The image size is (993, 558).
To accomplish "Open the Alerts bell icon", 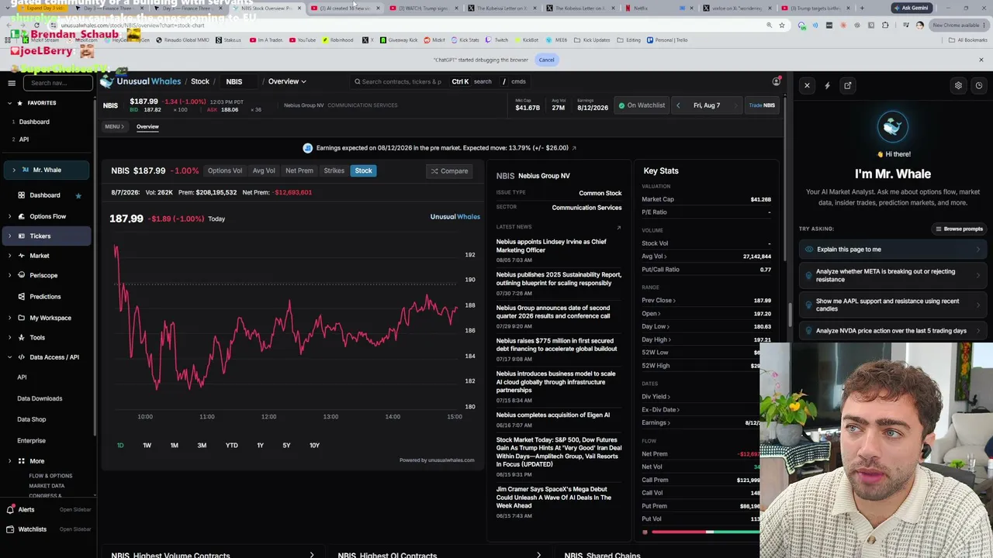I will tap(10, 509).
